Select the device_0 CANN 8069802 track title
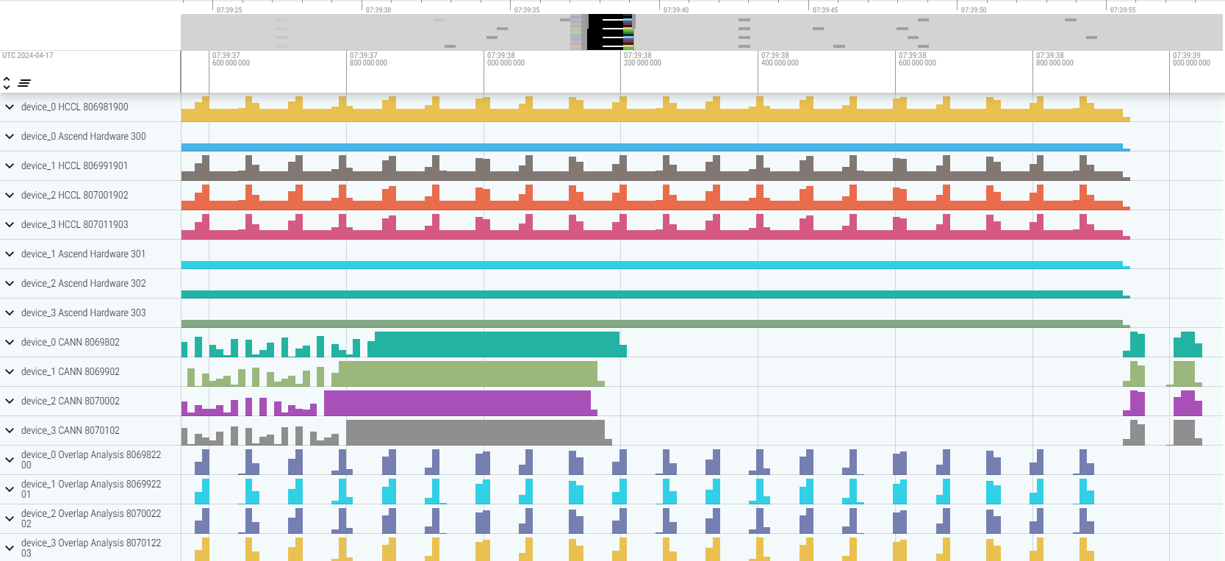This screenshot has width=1225, height=561. tap(71, 343)
